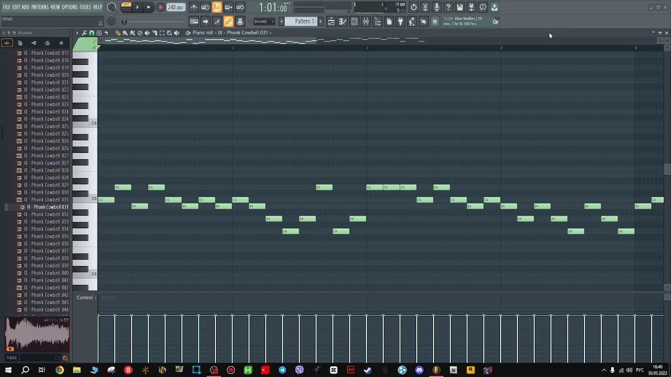The height and width of the screenshot is (377, 671).
Task: Enable typing keyboard to piano
Action: point(194,21)
